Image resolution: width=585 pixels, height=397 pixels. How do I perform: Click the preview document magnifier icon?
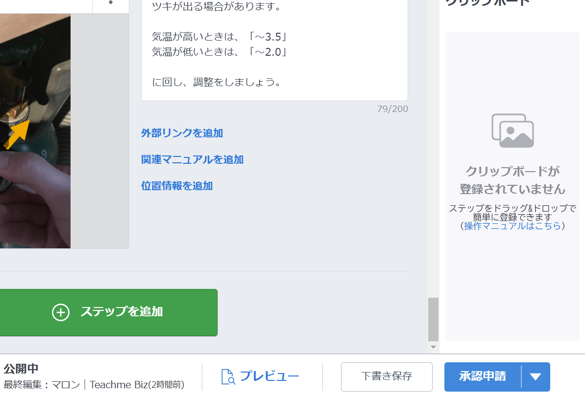tap(228, 376)
